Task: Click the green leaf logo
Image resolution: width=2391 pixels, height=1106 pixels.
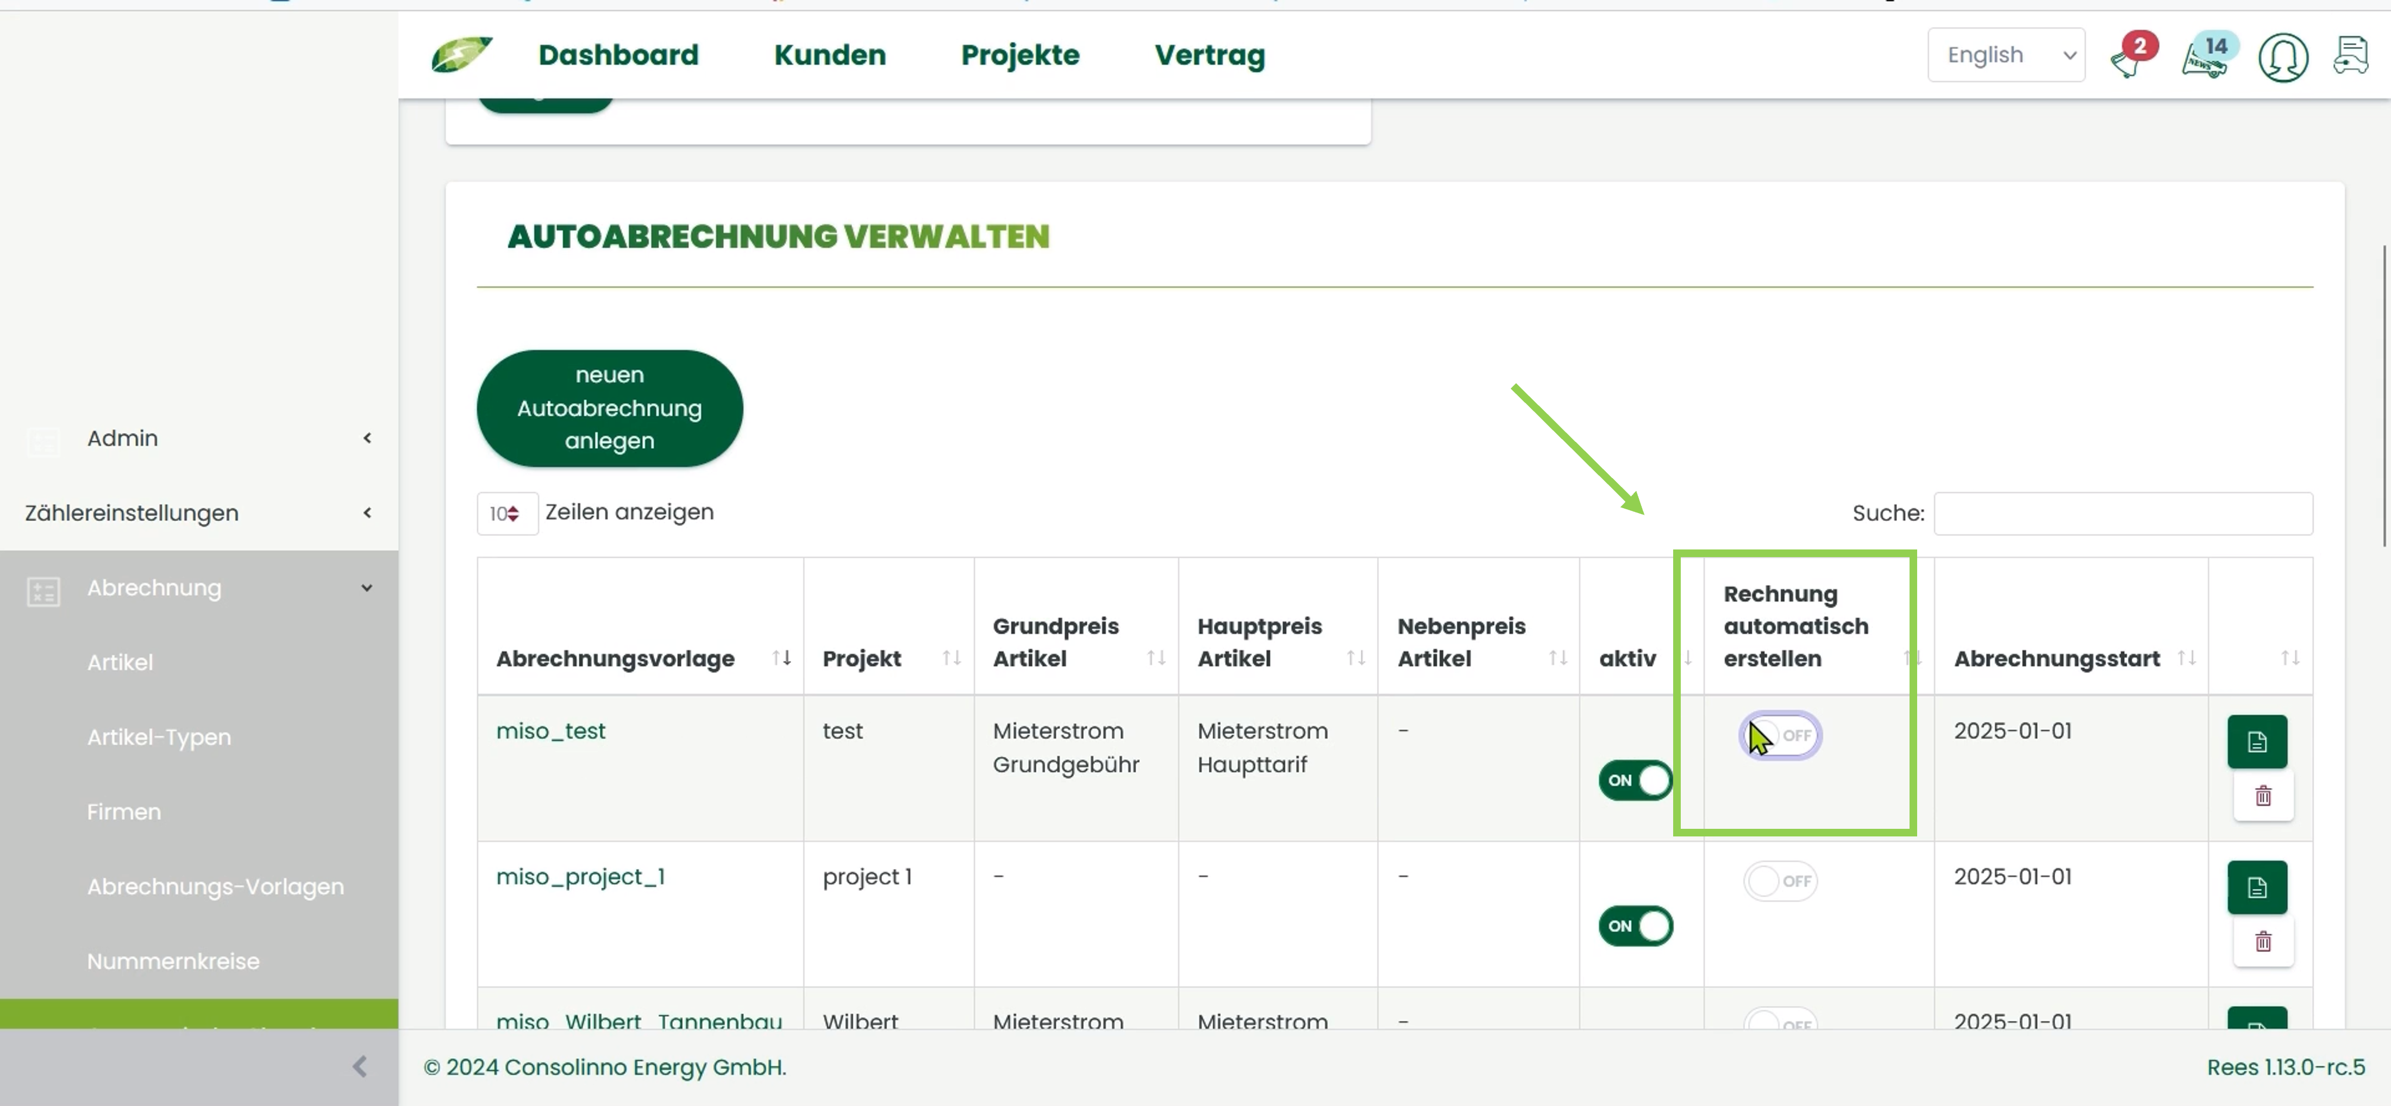Action: coord(461,55)
